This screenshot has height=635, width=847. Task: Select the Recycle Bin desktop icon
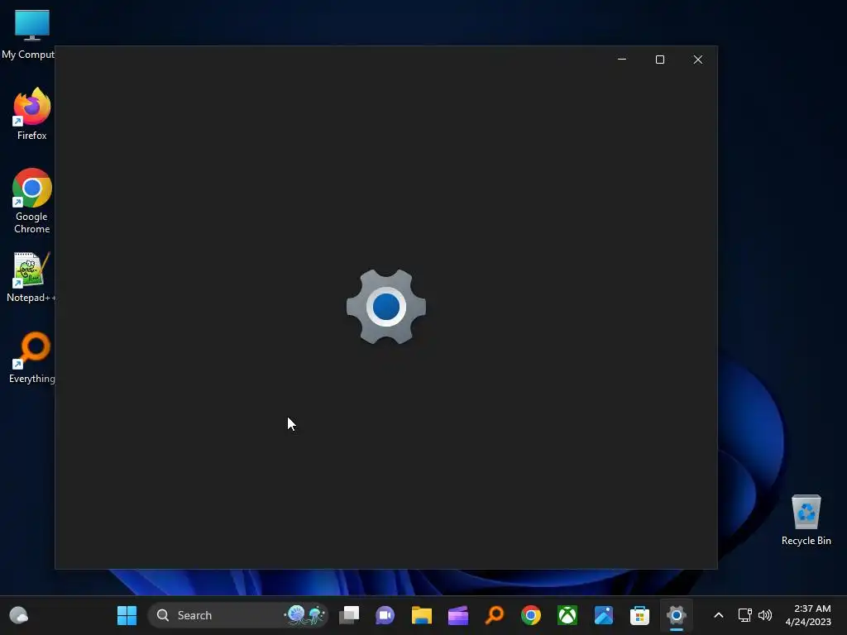[806, 520]
